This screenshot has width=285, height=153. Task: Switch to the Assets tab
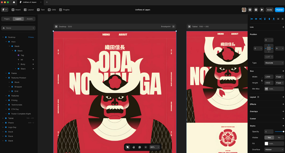click(x=30, y=19)
